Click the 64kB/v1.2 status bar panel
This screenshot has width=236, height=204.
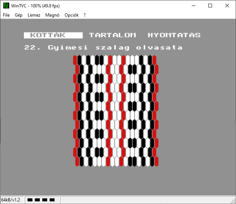(11, 200)
